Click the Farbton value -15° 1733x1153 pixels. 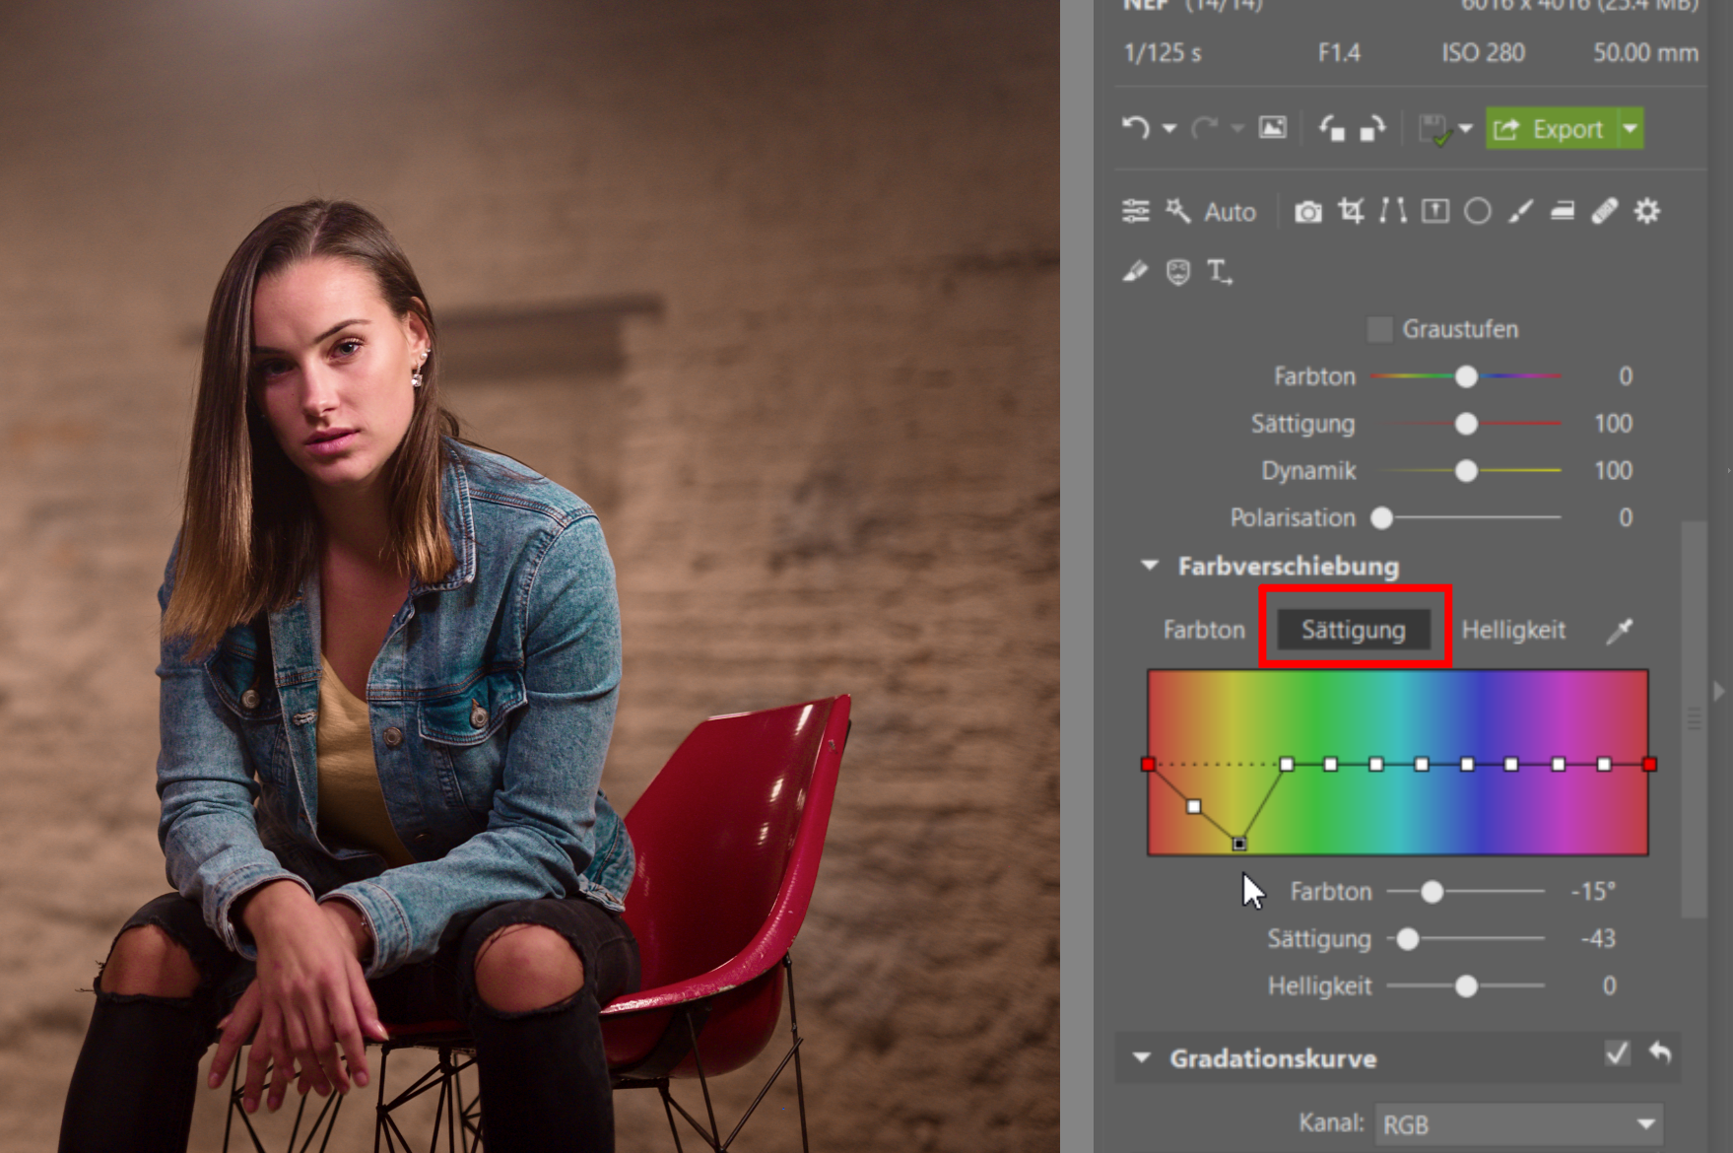click(1593, 892)
